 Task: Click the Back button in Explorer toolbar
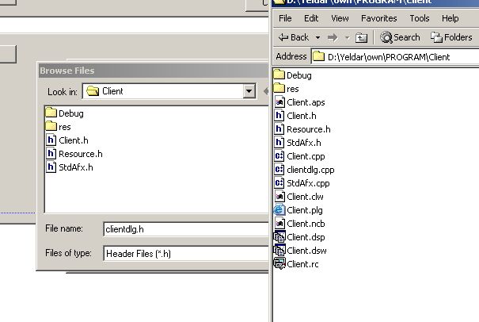293,37
